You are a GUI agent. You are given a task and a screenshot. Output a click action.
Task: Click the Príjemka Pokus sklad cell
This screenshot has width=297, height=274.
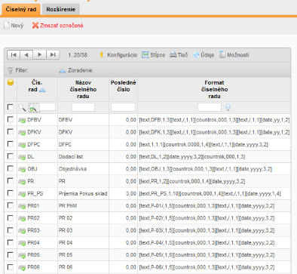point(83,193)
